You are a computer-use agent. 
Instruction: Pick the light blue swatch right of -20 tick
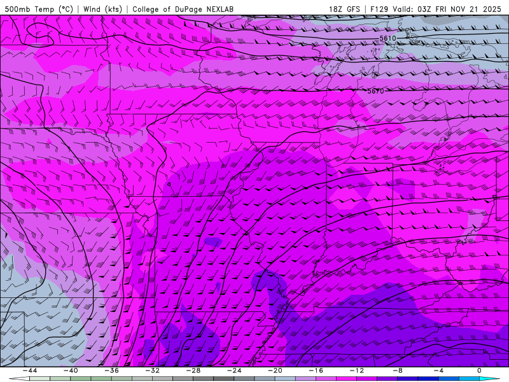[x=285, y=378]
